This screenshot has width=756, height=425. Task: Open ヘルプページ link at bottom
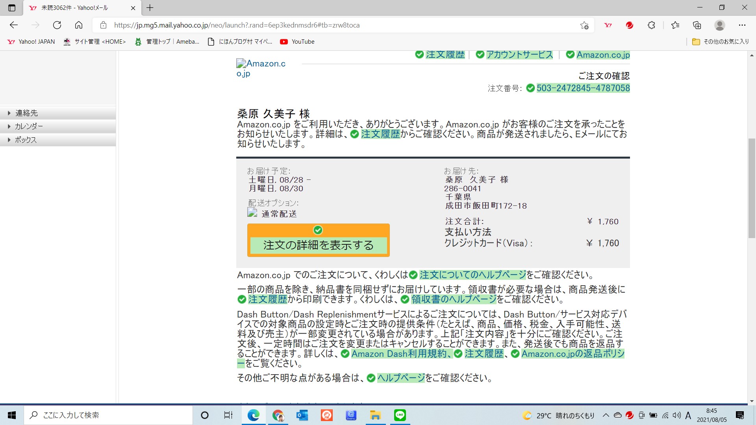401,378
